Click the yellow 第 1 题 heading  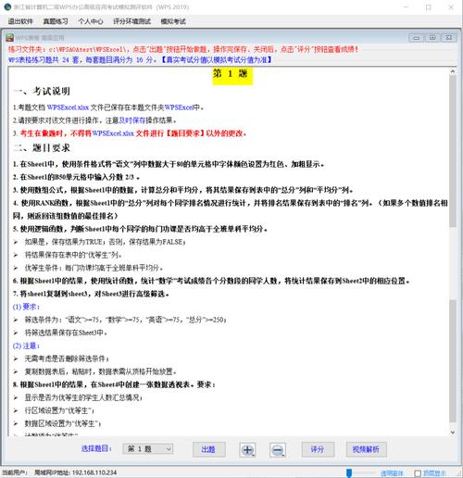point(232,75)
